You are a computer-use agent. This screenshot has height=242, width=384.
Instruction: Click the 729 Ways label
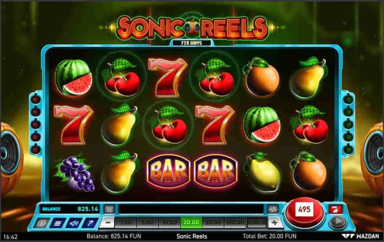pos(192,43)
